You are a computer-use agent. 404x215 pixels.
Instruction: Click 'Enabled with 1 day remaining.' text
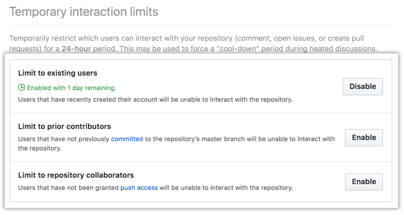pyautogui.click(x=72, y=88)
